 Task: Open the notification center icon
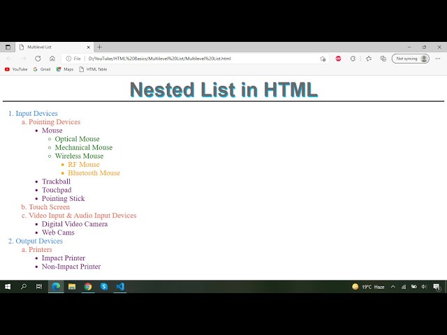[437, 287]
